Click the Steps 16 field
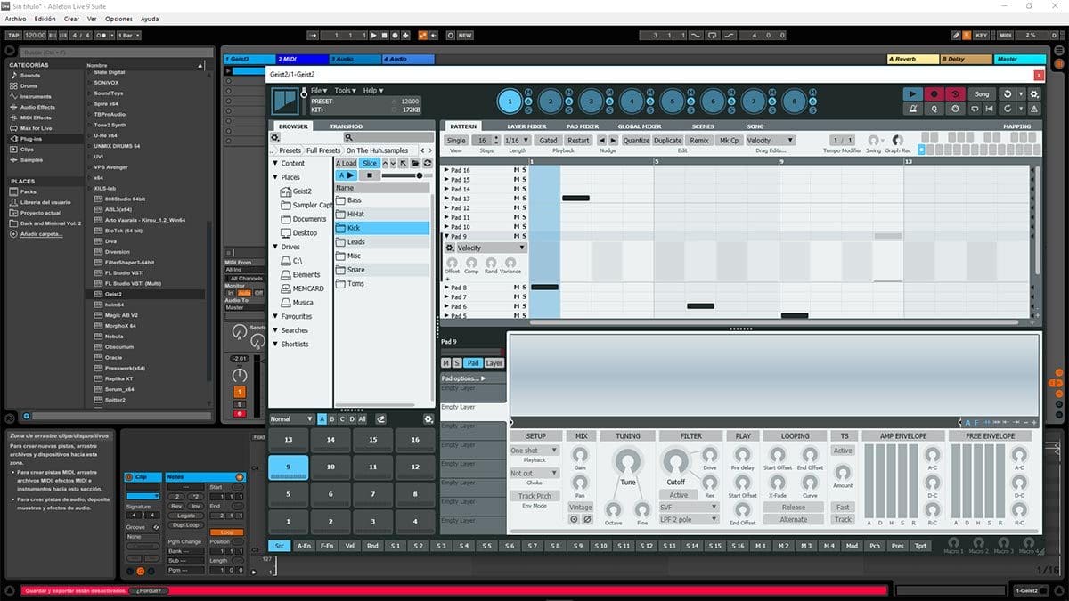The image size is (1069, 601). [483, 141]
